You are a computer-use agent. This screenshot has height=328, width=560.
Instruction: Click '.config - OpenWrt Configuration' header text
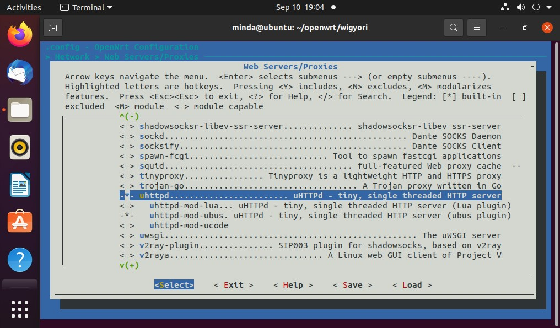click(122, 47)
